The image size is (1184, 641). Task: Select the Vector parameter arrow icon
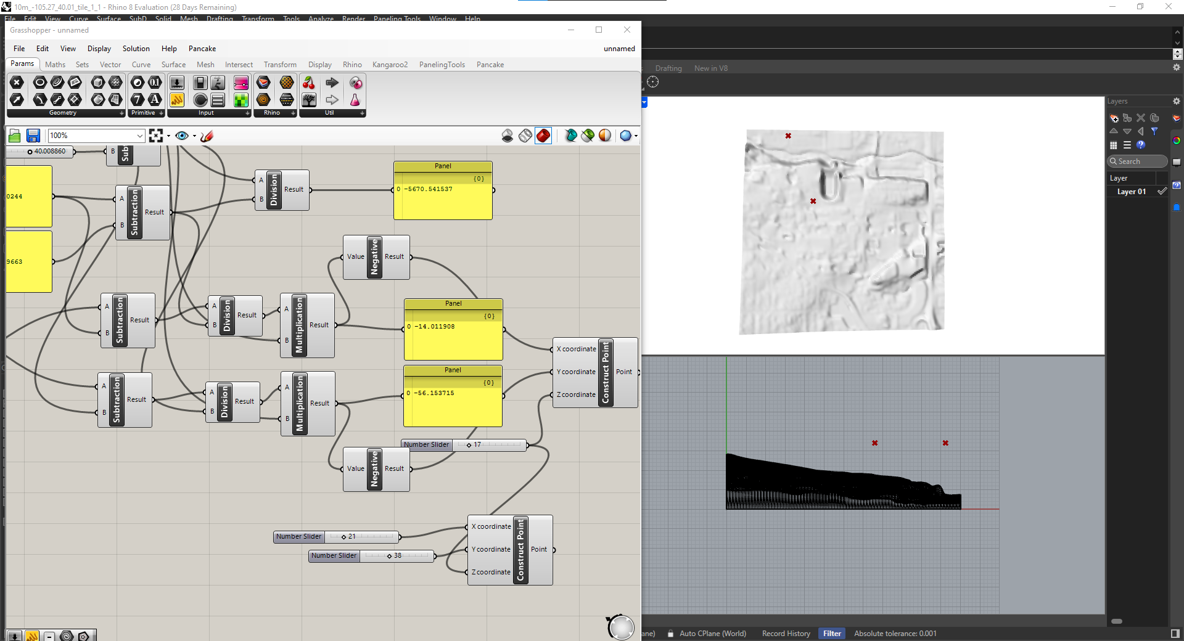17,99
